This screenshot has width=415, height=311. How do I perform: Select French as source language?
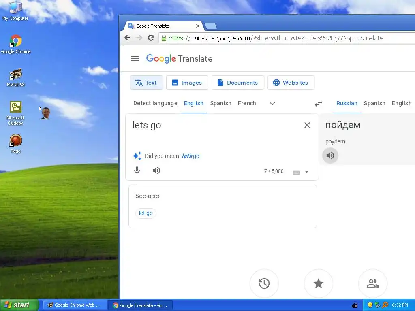[247, 103]
